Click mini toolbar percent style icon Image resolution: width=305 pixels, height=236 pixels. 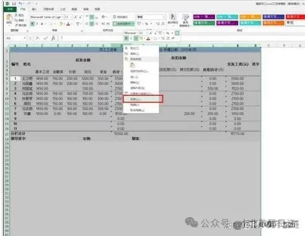[x=168, y=33]
